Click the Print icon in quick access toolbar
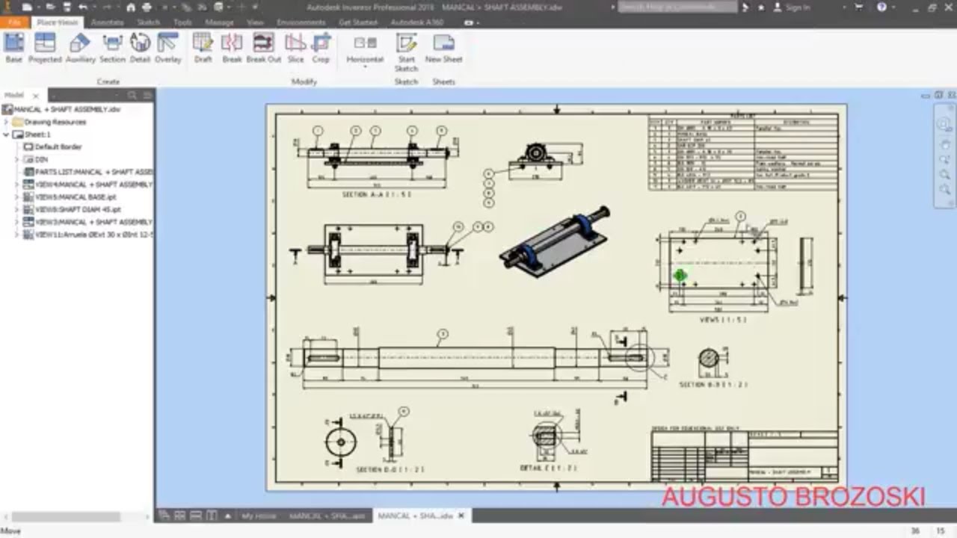 click(x=147, y=7)
